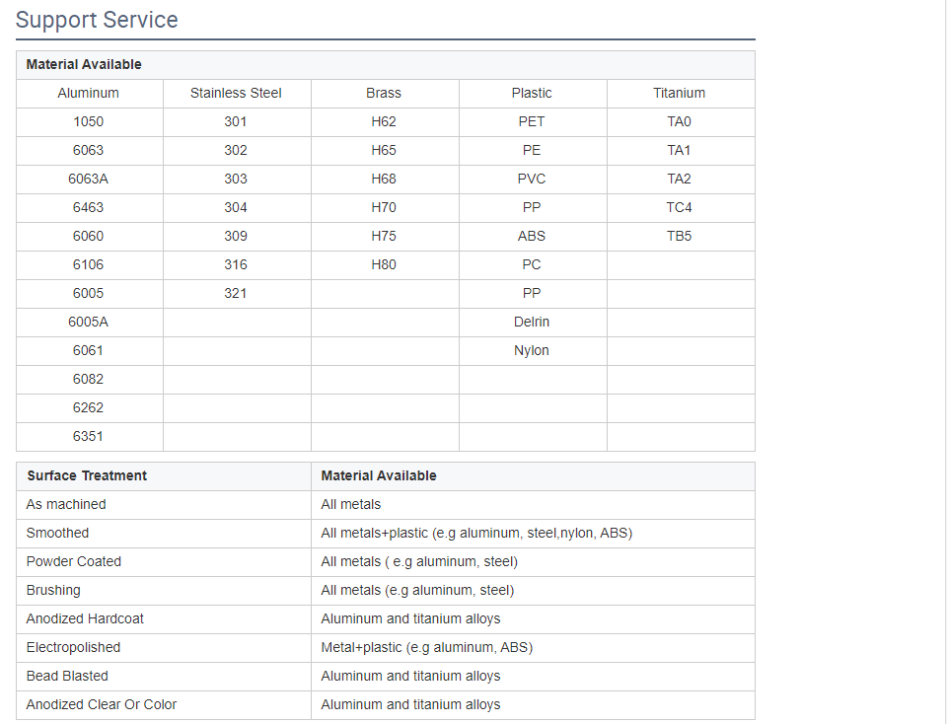Click the Powder Coated row

(386, 562)
